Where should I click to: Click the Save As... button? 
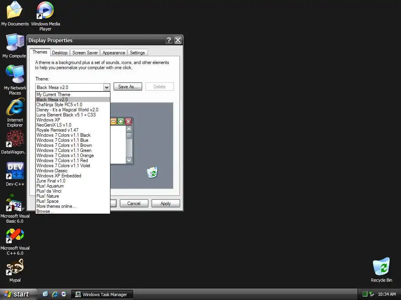pos(128,87)
